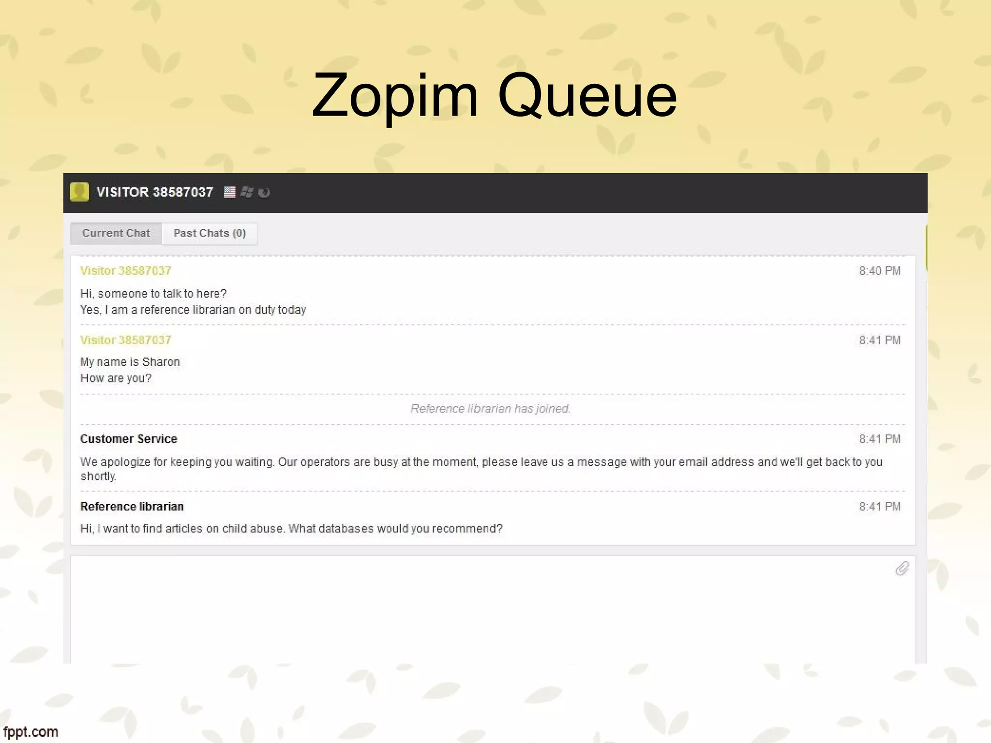Switch to the Current Chat tab
Screen dimensions: 991x743
(x=116, y=234)
